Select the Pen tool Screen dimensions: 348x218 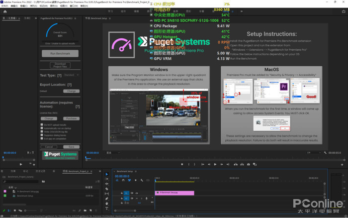(107, 199)
